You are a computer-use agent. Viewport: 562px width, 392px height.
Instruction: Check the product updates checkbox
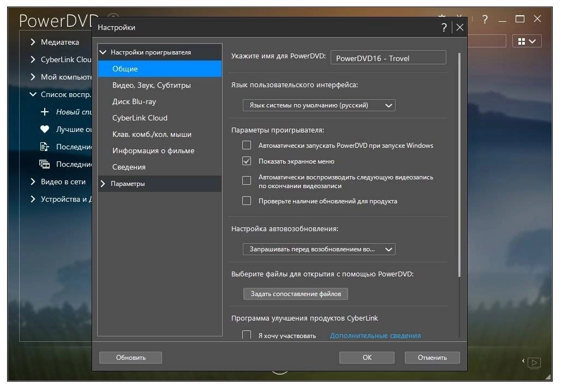(x=247, y=201)
